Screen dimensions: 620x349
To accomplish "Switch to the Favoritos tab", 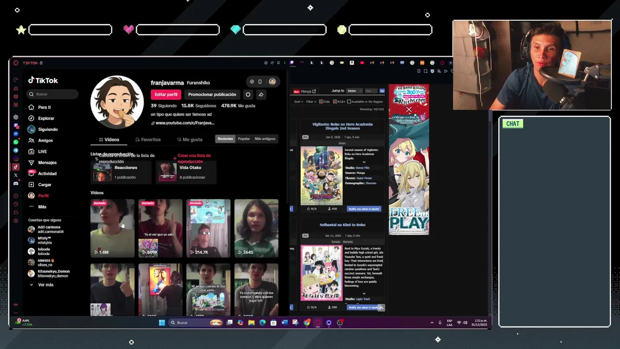I will pyautogui.click(x=148, y=140).
